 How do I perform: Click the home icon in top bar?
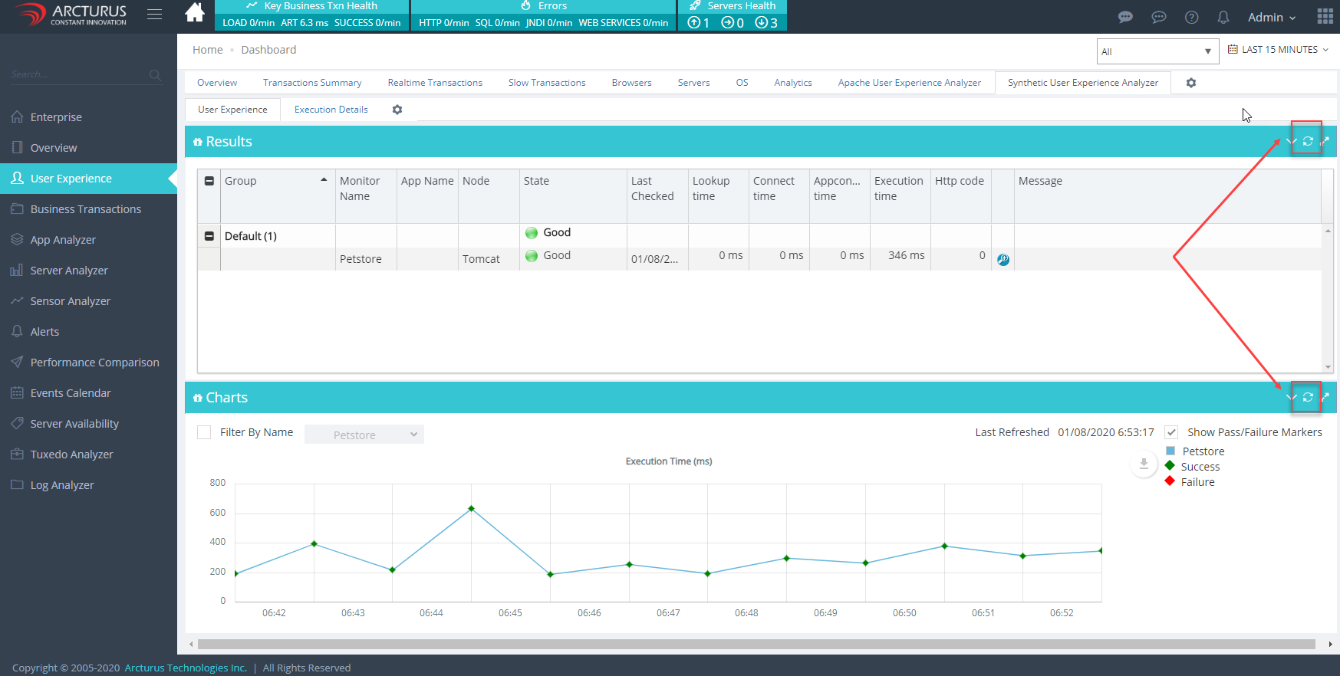tap(195, 13)
